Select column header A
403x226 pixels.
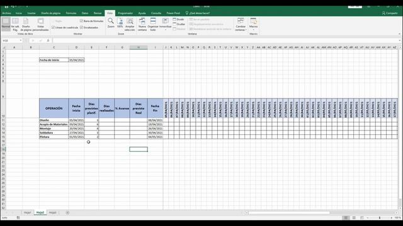click(x=14, y=48)
